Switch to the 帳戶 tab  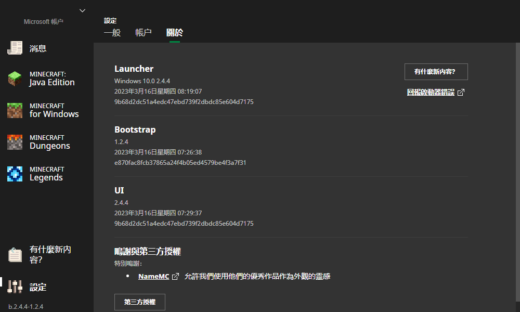(144, 32)
